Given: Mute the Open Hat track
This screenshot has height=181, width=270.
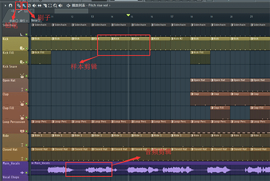Looking at the screenshot, I should 26,90.
